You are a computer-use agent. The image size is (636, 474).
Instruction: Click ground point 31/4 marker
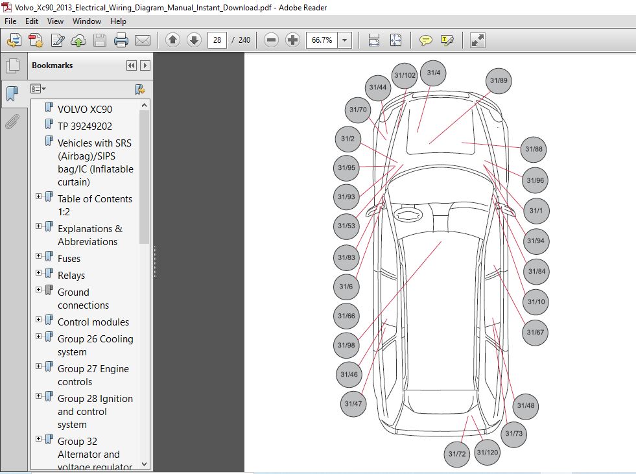pyautogui.click(x=433, y=73)
